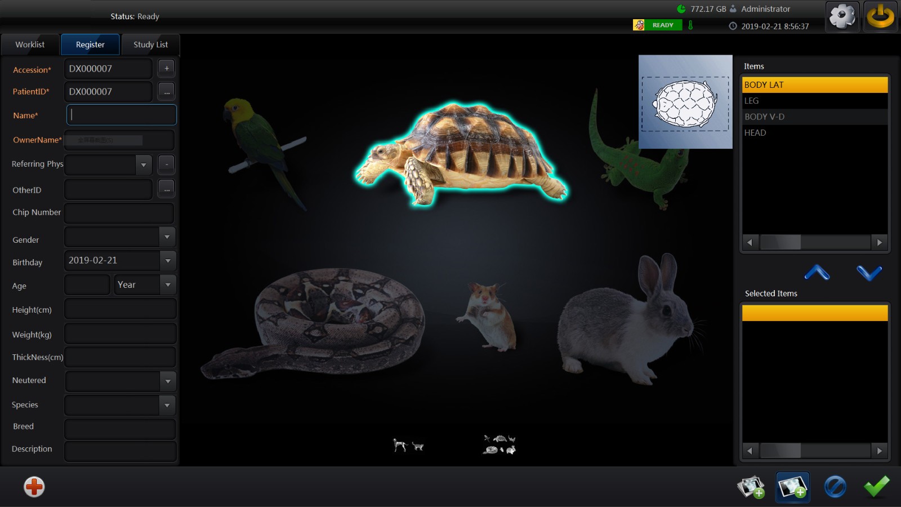The width and height of the screenshot is (901, 507).
Task: Click the yellow power shutdown icon
Action: [880, 17]
